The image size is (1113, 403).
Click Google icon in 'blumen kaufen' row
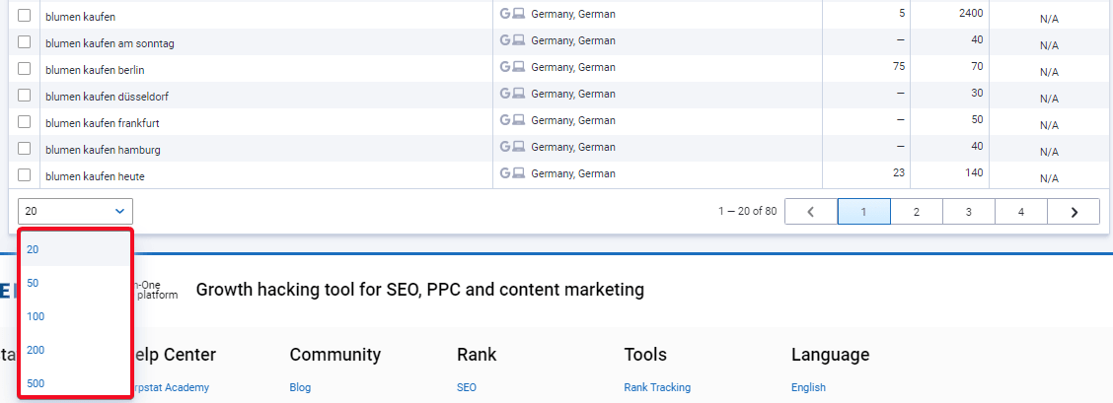coord(505,14)
